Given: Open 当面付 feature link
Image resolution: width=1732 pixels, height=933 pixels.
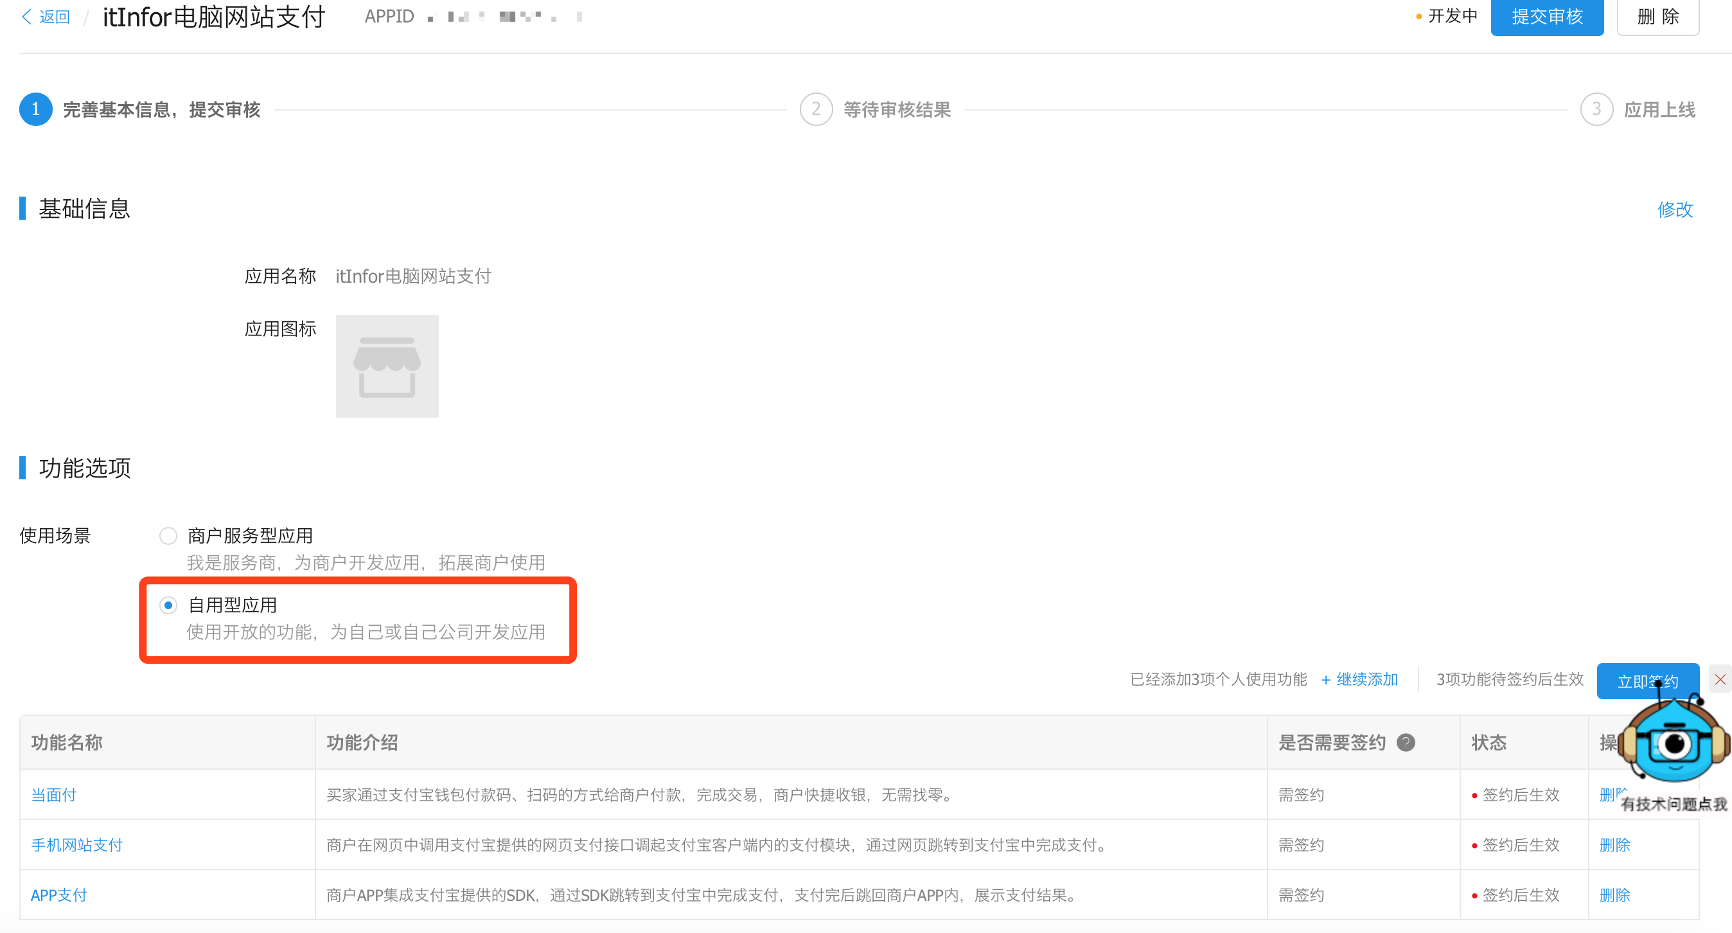Looking at the screenshot, I should [x=54, y=795].
